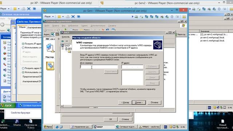Click the Вверх button in the wizard
This screenshot has height=131, width=233.
pos(152,78)
